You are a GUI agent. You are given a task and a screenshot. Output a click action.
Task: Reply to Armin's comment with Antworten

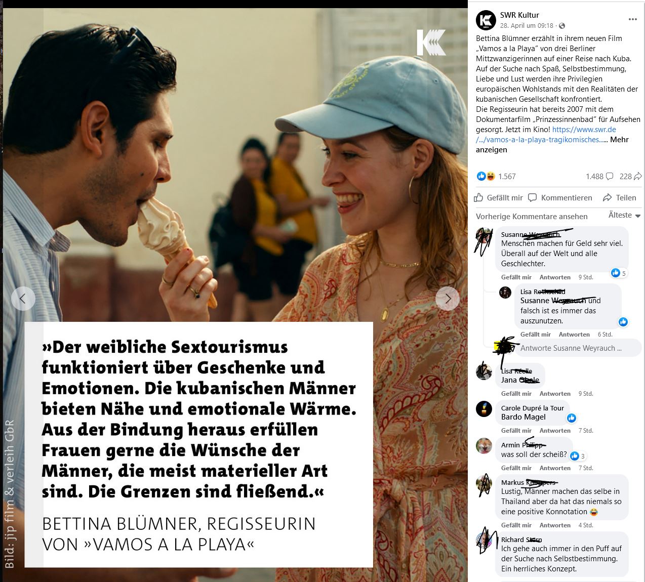click(x=555, y=468)
